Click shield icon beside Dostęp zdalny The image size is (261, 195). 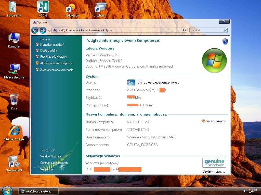click(x=37, y=51)
